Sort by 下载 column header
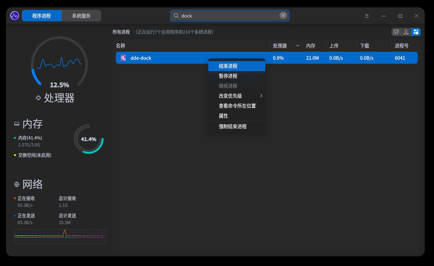 point(374,46)
